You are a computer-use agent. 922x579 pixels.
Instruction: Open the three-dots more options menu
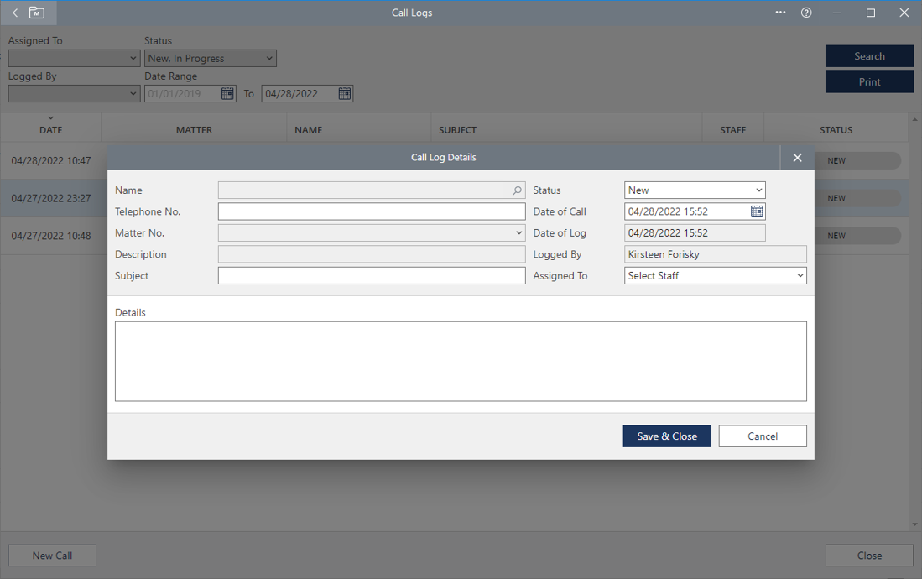[780, 13]
